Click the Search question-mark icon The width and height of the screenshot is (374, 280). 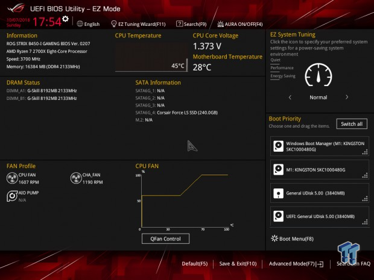pos(179,24)
